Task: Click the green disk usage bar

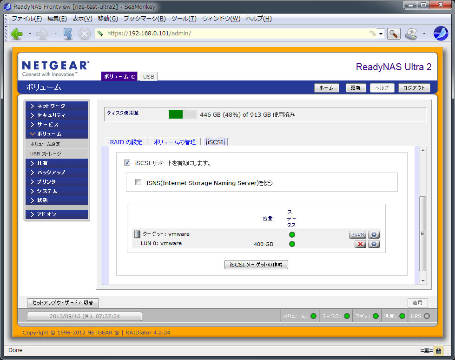Action: tap(176, 114)
